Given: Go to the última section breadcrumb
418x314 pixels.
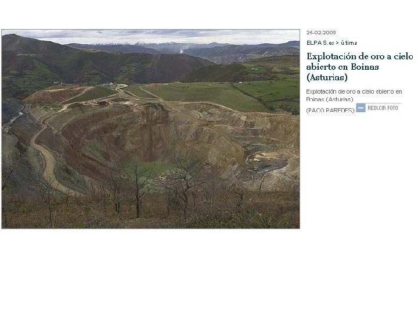Looking at the screenshot, I should [x=349, y=42].
